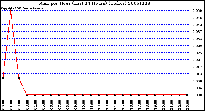Screen dimensions: 205x111
Task: Select the 0.025 y-axis label
Action: tap(197, 53)
